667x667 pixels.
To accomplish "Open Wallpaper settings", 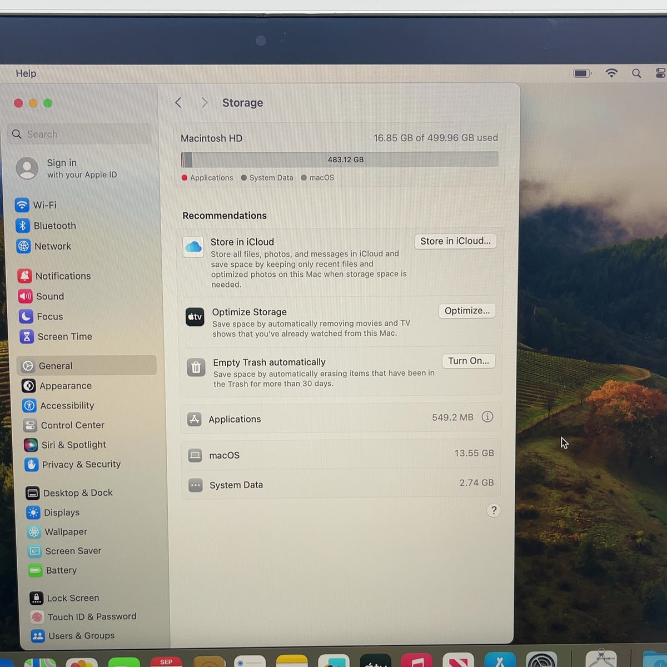I will tap(57, 532).
